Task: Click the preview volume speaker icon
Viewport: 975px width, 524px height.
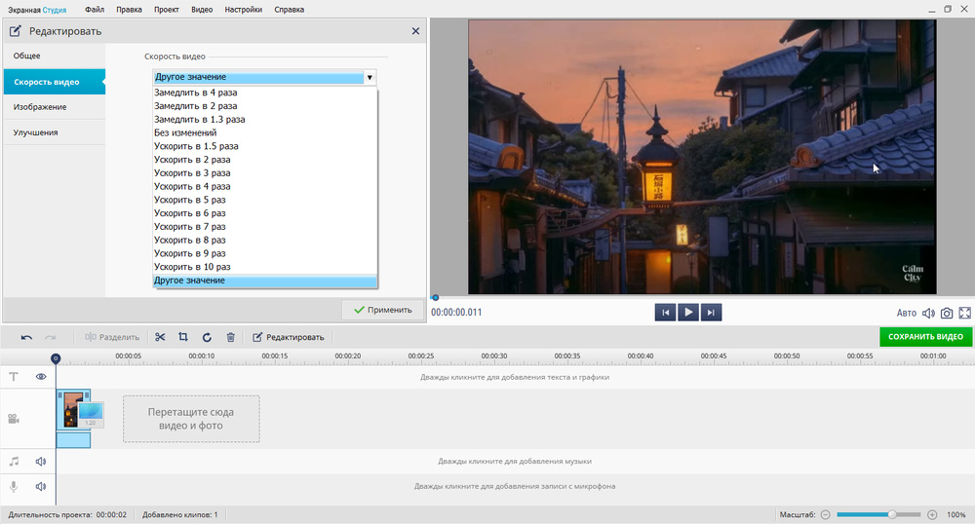Action: (928, 313)
